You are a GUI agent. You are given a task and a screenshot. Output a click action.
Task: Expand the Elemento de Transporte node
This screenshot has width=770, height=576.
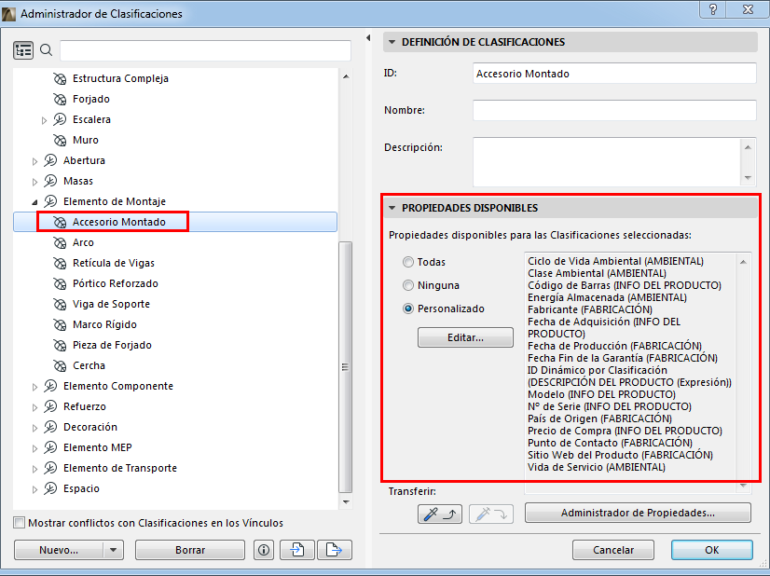tap(34, 469)
